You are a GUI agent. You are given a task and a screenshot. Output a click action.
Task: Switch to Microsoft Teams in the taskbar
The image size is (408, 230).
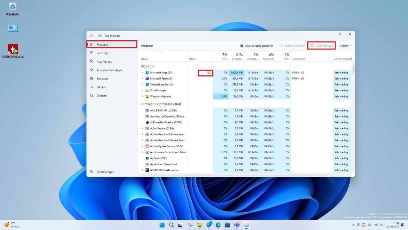237,225
